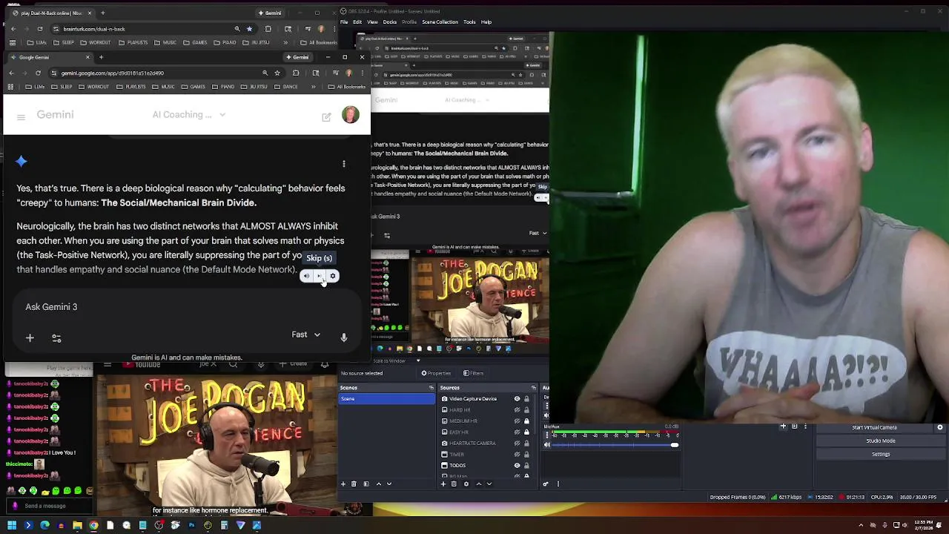Open advanced audio properties gears icon in mixer
This screenshot has width=949, height=534.
click(546, 484)
